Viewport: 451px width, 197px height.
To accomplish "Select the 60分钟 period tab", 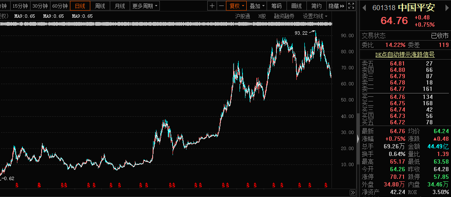I will click(60, 6).
